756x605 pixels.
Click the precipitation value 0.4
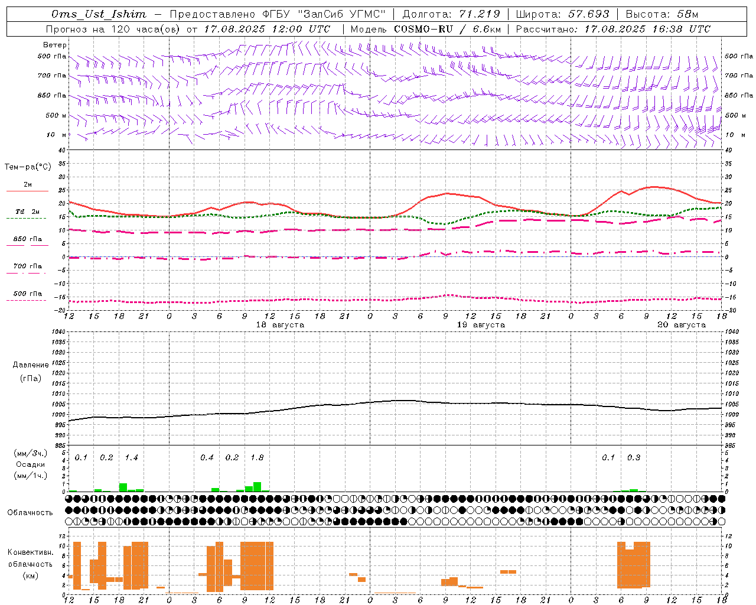point(207,458)
